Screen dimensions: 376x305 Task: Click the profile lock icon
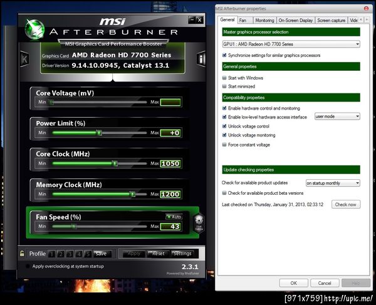tap(22, 254)
